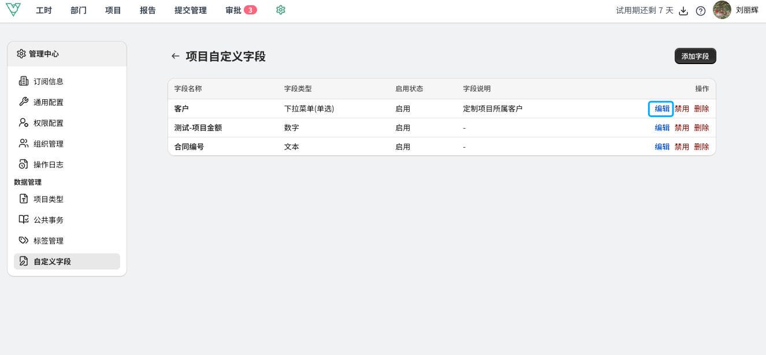Screen dimensions: 766x355
Task: Click the 标签管理 tags icon
Action: 24,240
